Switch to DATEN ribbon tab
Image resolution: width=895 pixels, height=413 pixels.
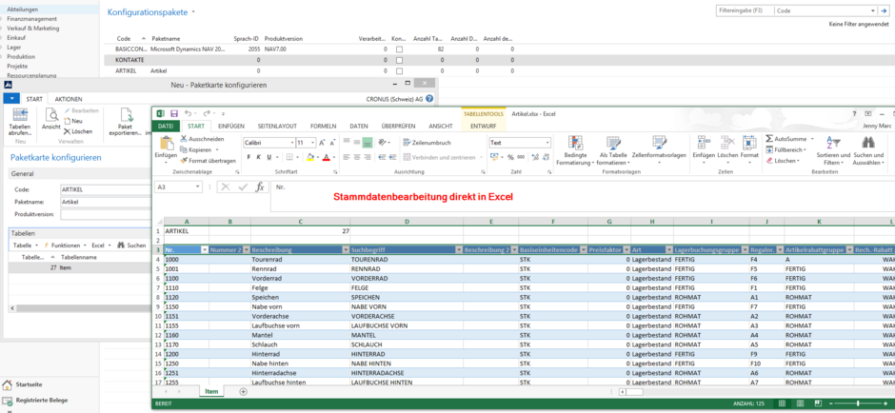point(358,126)
